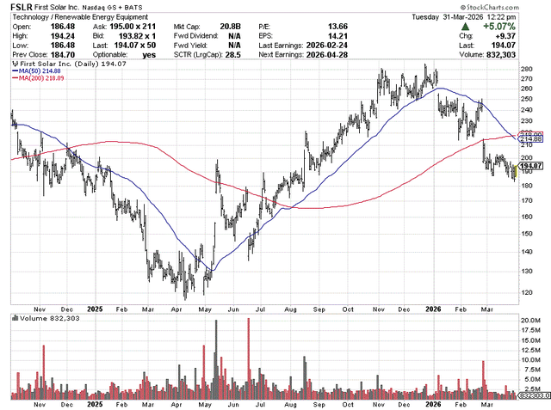
Task: Click the green up-arrow change indicator
Action: point(465,27)
